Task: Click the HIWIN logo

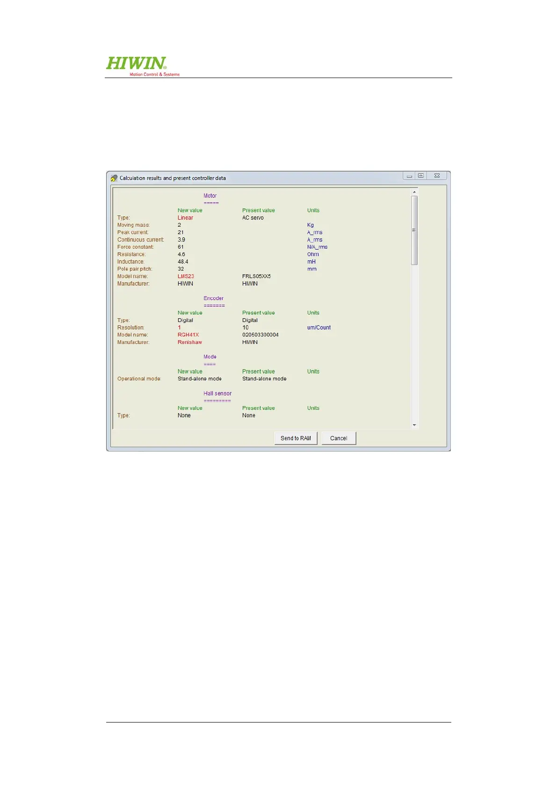Action: point(143,66)
